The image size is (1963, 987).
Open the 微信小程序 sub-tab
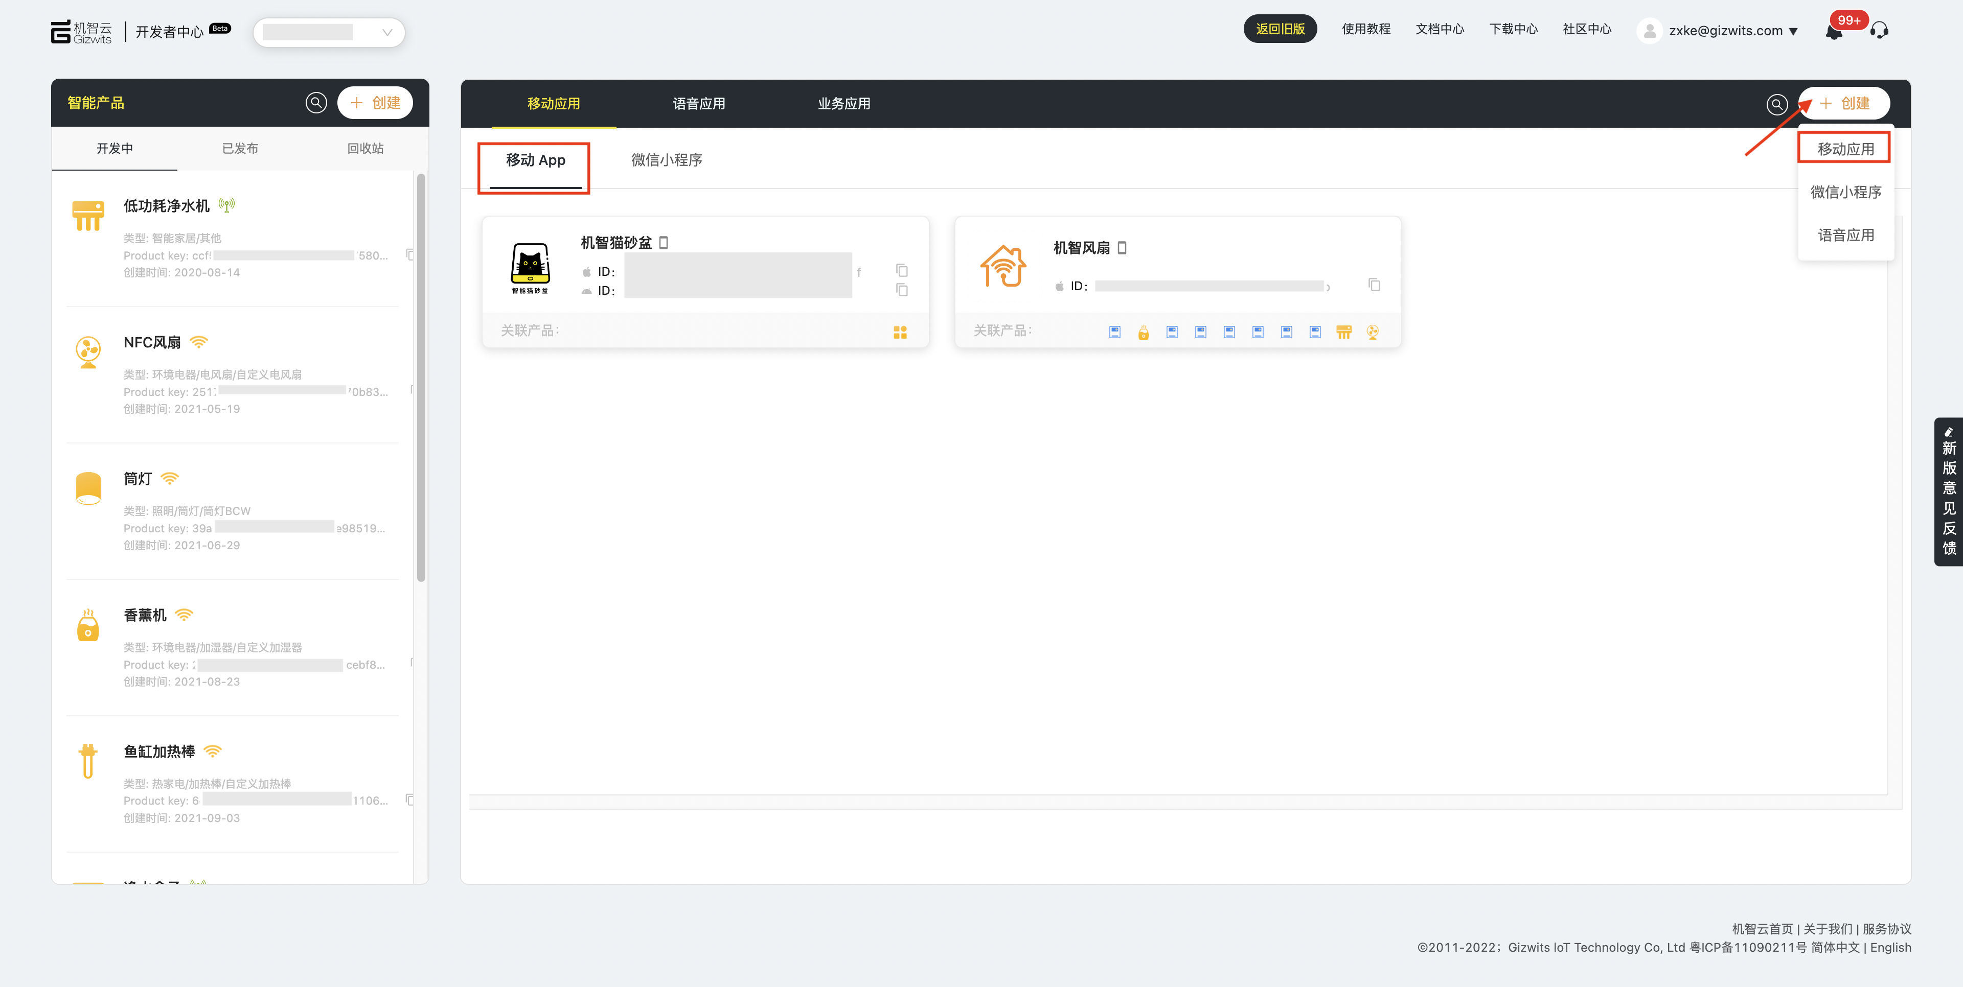click(666, 160)
